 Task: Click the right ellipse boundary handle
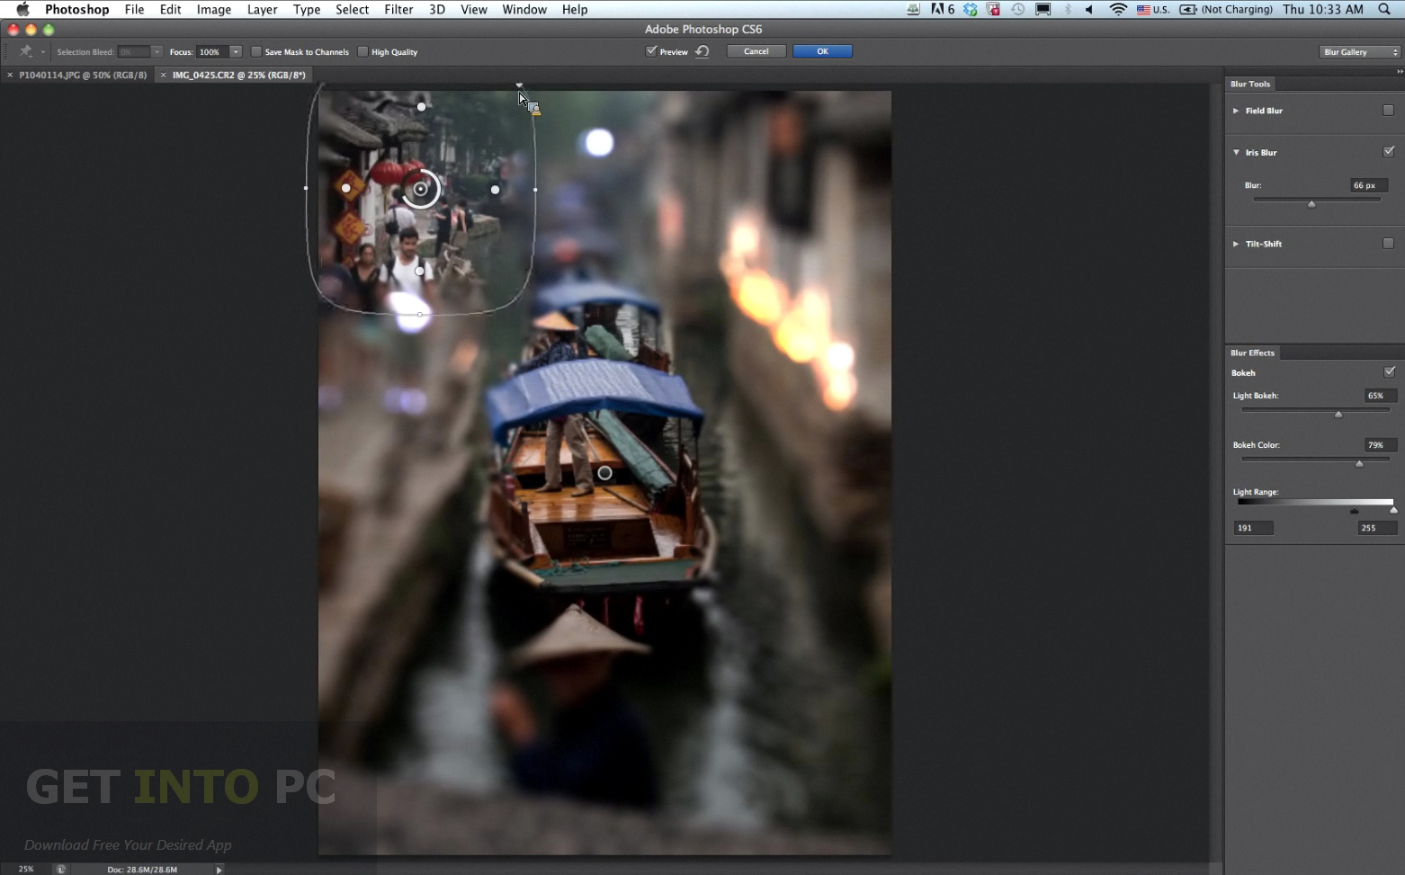point(535,190)
